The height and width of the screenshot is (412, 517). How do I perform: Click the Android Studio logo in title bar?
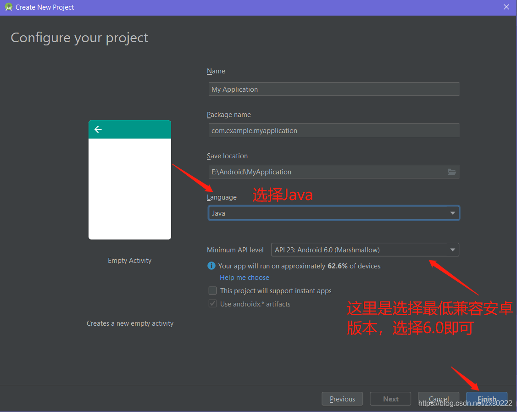(x=8, y=7)
